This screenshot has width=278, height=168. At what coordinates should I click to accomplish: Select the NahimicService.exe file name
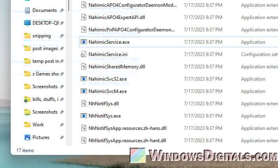pyautogui.click(x=109, y=42)
